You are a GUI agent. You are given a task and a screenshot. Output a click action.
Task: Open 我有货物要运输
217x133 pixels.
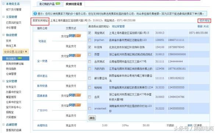[15, 63]
